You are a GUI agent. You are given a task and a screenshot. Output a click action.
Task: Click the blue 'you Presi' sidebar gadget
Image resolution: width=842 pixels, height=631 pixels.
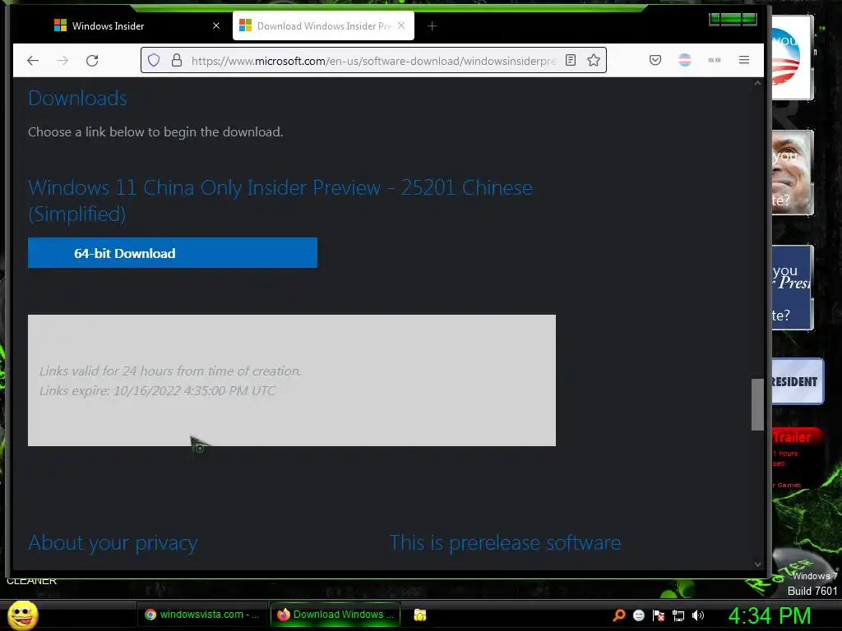[792, 288]
